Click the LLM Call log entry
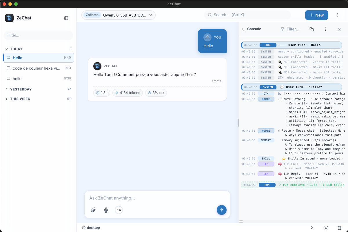The width and height of the screenshot is (348, 232). point(293,166)
